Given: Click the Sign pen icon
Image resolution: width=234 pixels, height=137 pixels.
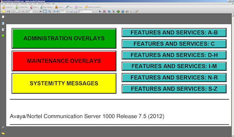Looking at the screenshot, I should coord(67,7).
